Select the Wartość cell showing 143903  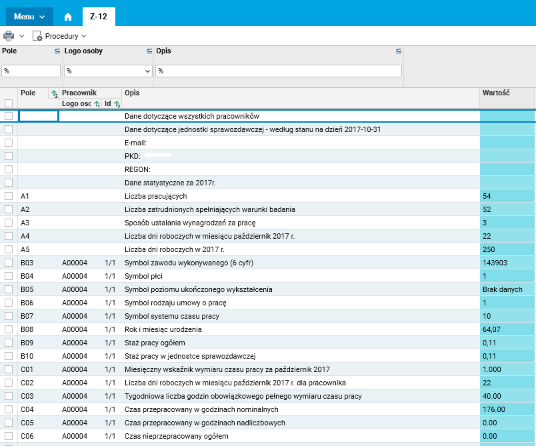pos(507,263)
